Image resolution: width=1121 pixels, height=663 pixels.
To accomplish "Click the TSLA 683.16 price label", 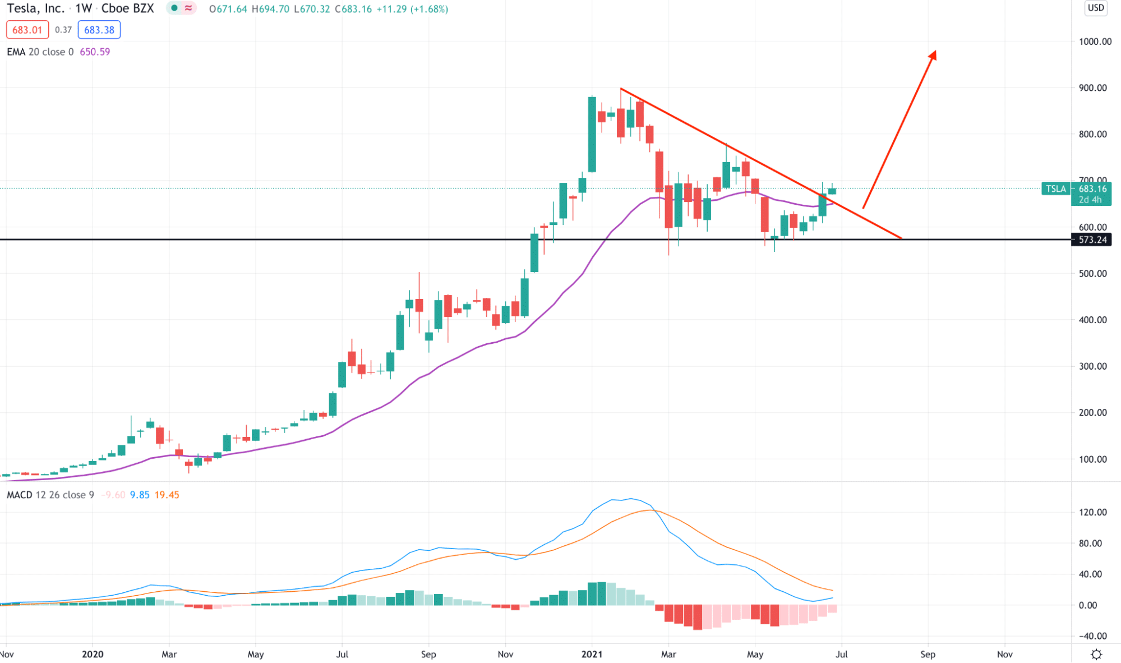I will 1076,188.
